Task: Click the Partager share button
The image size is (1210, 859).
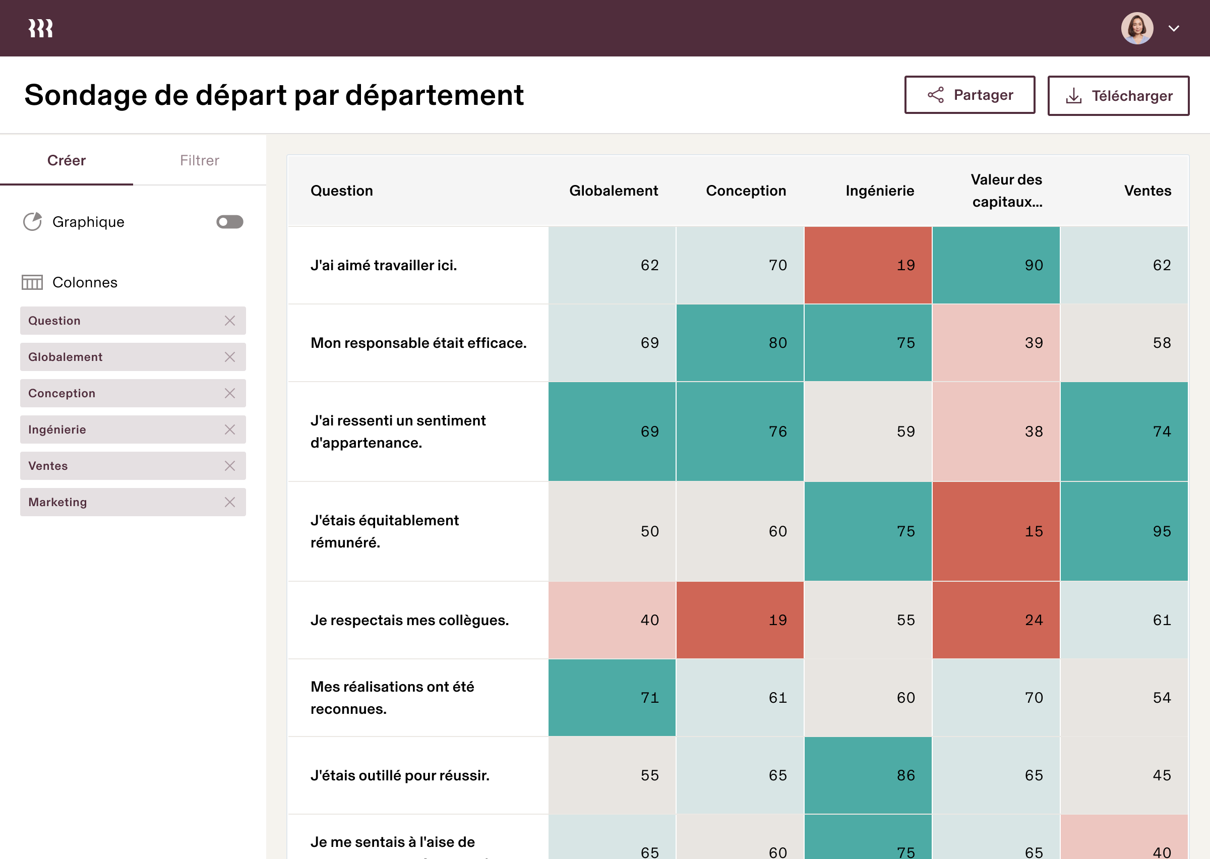Action: (969, 95)
